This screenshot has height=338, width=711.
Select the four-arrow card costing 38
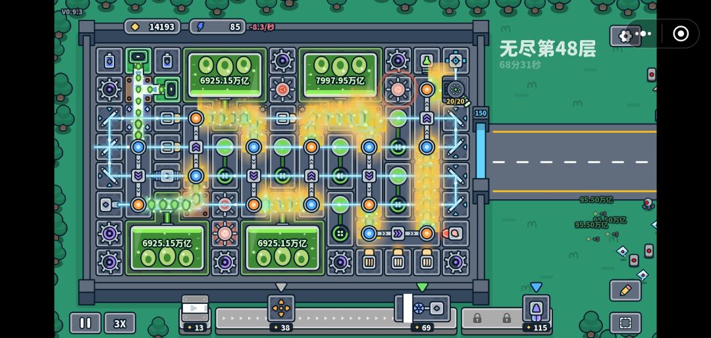pos(280,313)
